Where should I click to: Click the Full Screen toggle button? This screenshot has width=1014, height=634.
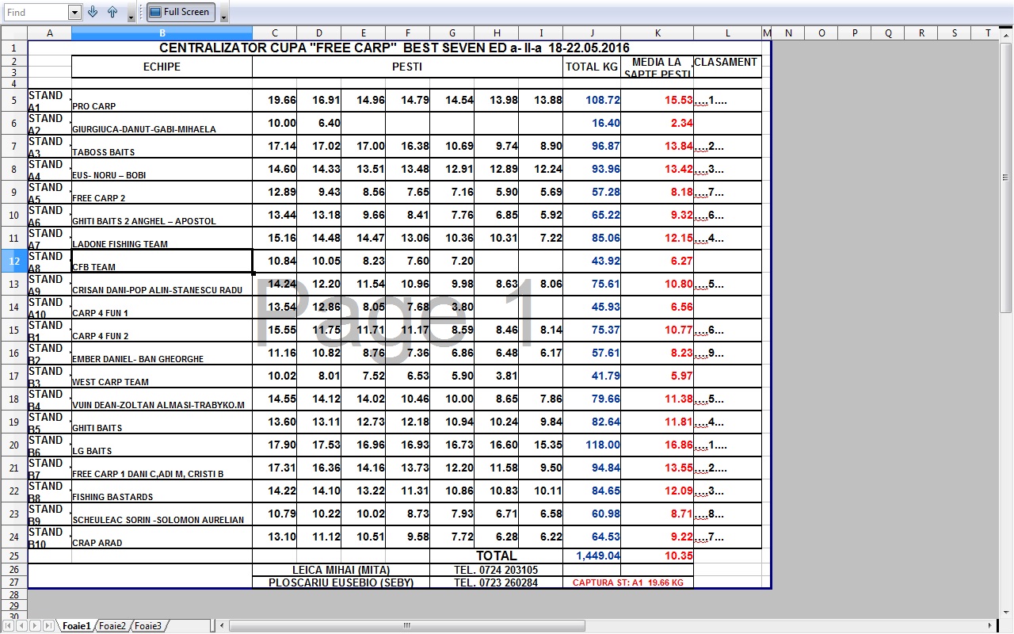[x=180, y=12]
